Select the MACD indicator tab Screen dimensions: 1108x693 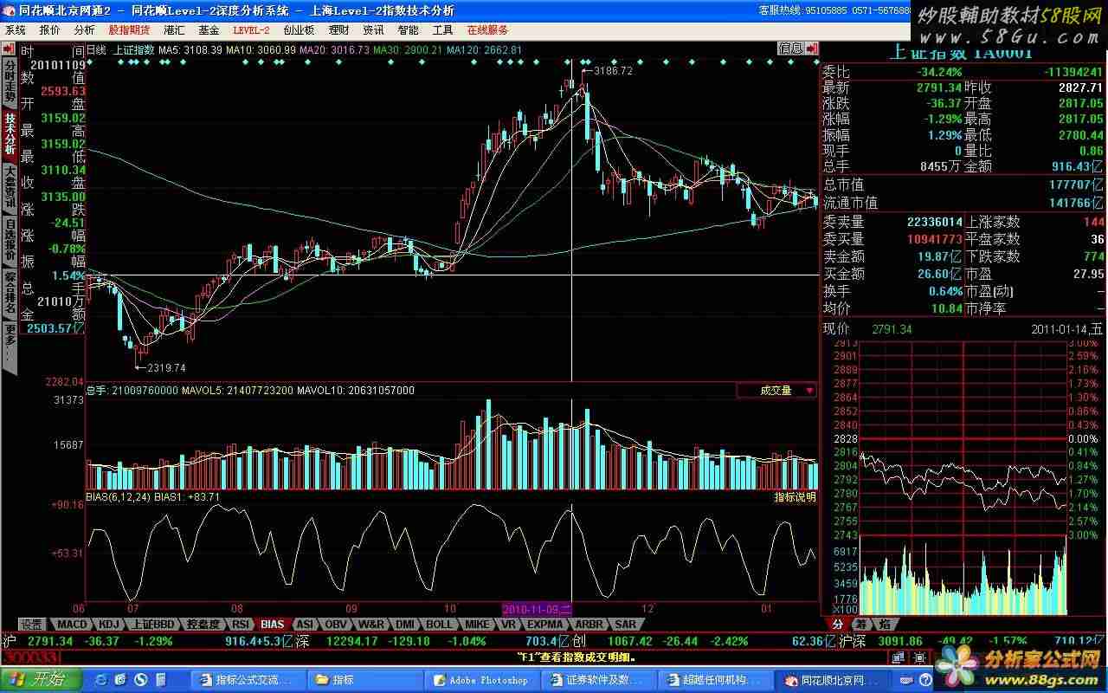pyautogui.click(x=73, y=624)
